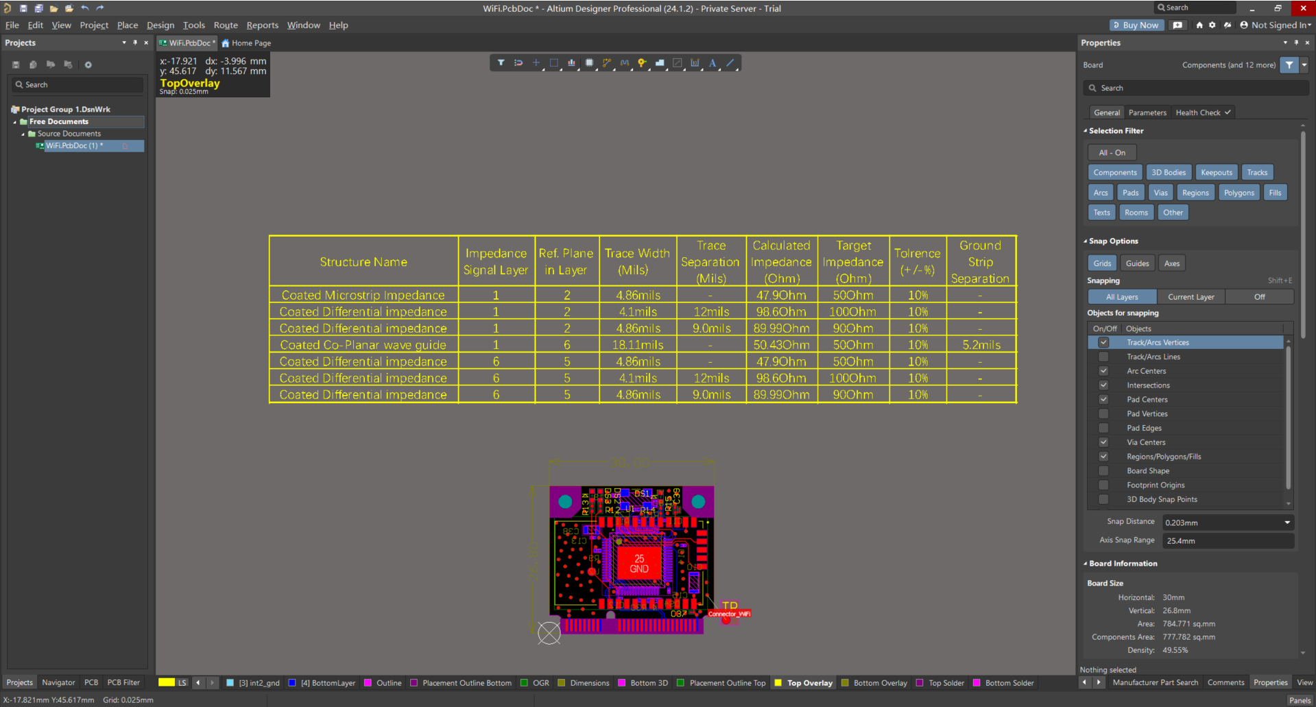Pick the Place Line tool

tap(730, 63)
